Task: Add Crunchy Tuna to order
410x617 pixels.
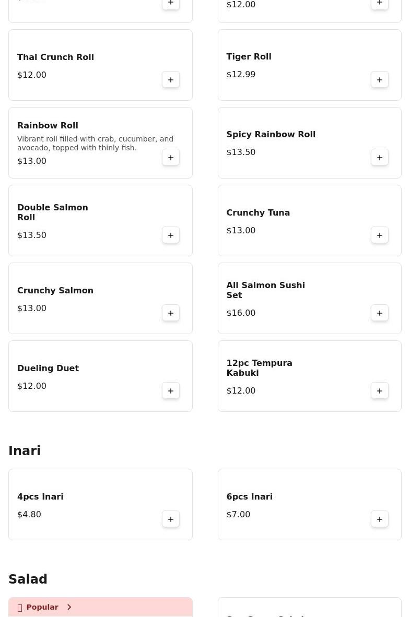Action: click(x=380, y=235)
